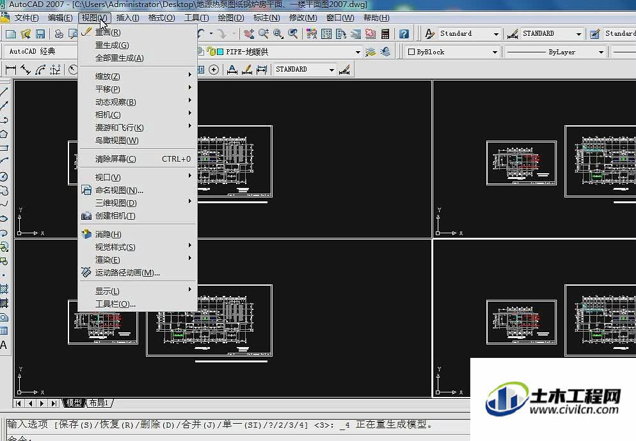This screenshot has height=441, width=636.
Task: Open the 格式(O) menu
Action: pos(161,18)
